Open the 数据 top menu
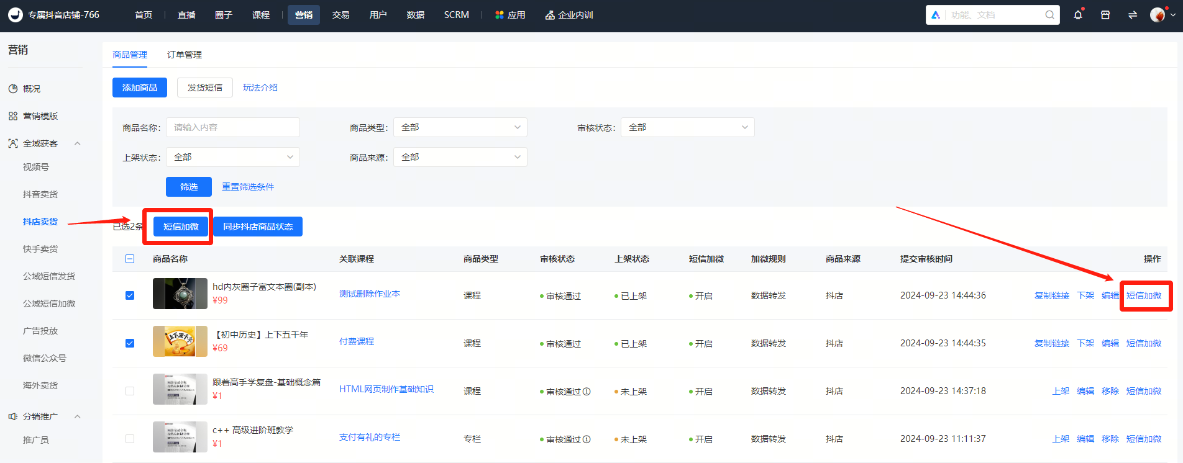The height and width of the screenshot is (463, 1183). pyautogui.click(x=416, y=15)
